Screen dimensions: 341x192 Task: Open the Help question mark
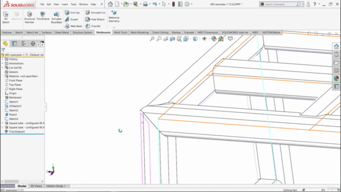315,4
